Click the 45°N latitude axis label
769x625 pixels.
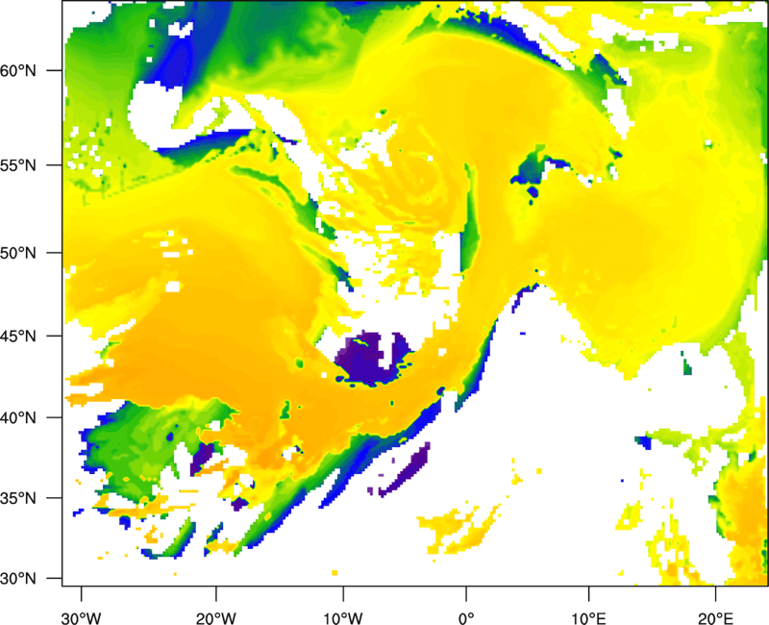coord(18,336)
